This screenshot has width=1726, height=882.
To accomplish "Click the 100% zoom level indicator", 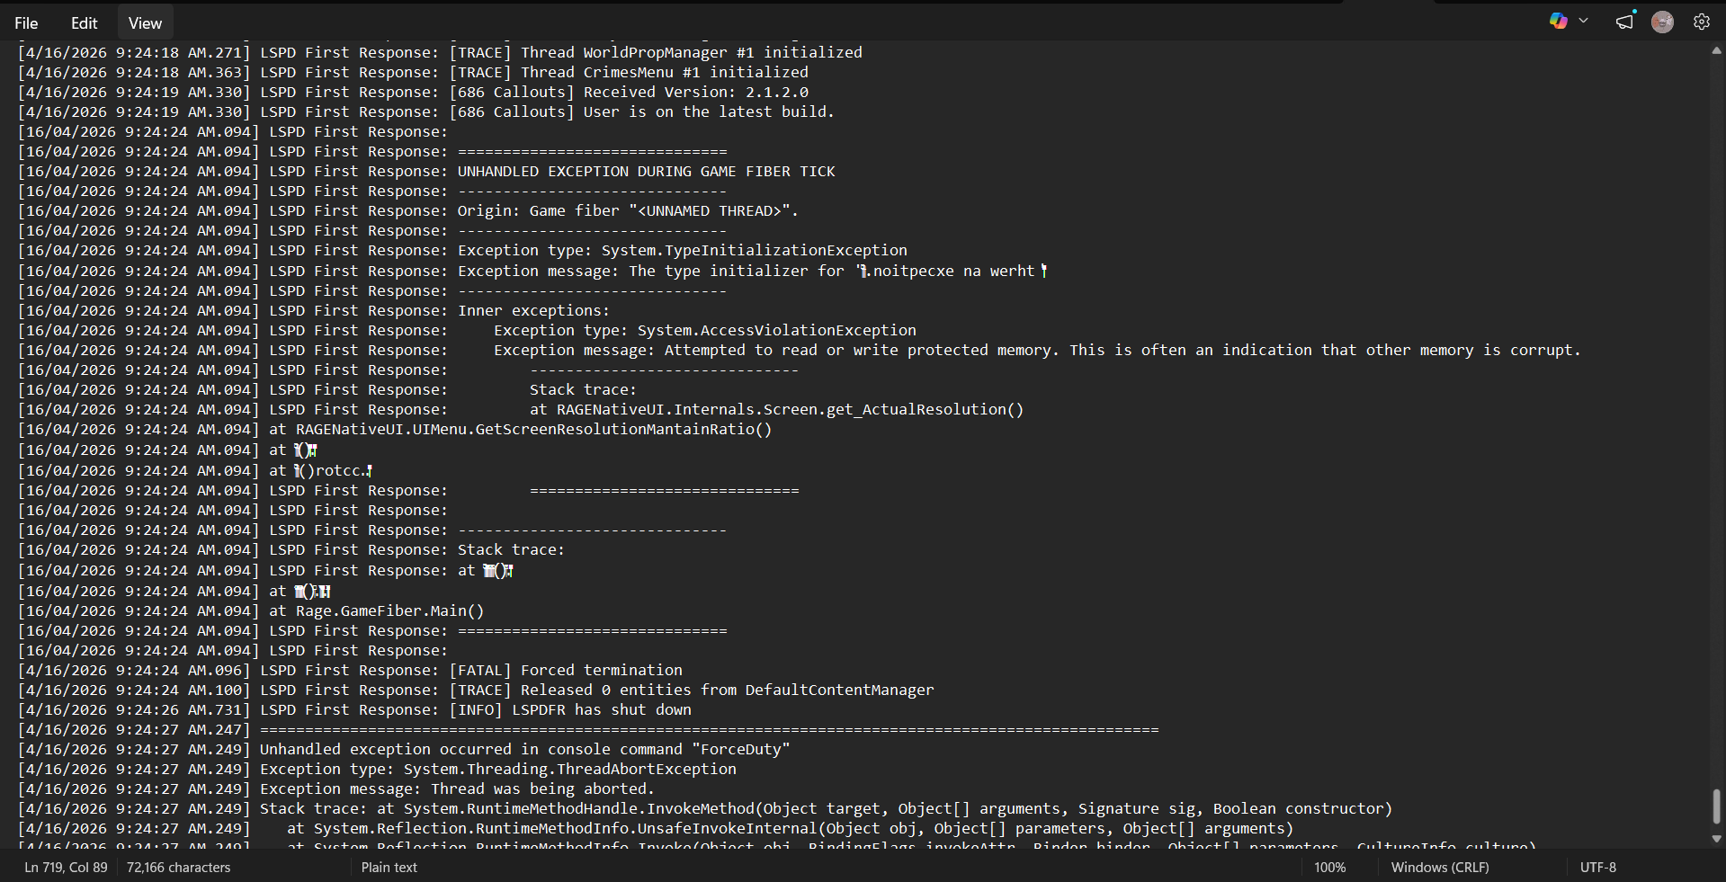I will 1329,868.
